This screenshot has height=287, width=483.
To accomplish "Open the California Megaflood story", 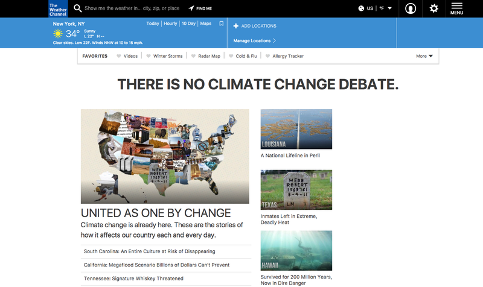I will click(156, 265).
